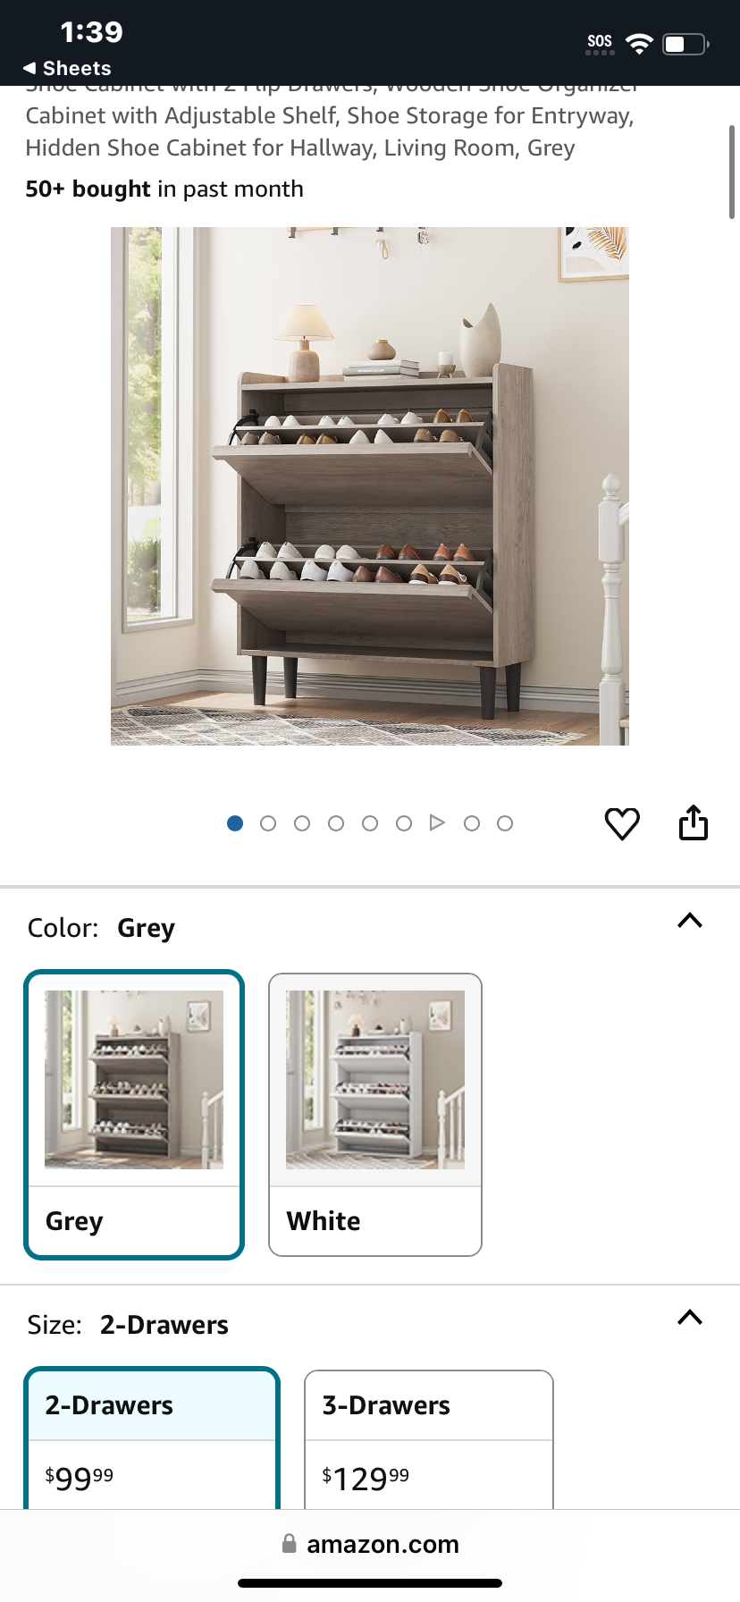Tap the White cabinet thumbnail image
This screenshot has height=1602, width=740.
coord(375,1079)
